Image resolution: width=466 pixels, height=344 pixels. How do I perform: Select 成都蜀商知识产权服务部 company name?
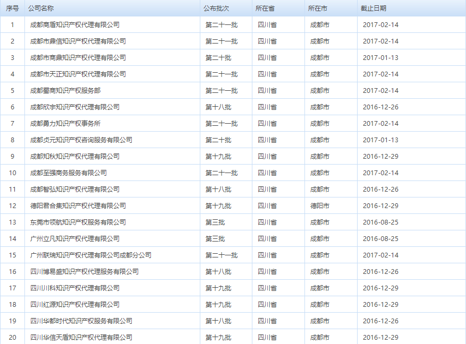point(65,91)
